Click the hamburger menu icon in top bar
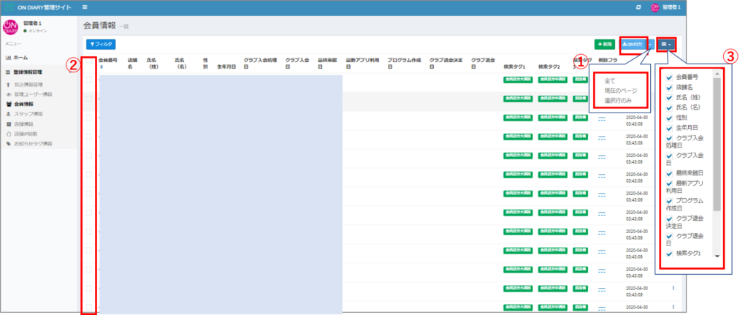The width and height of the screenshot is (748, 315). click(x=75, y=7)
